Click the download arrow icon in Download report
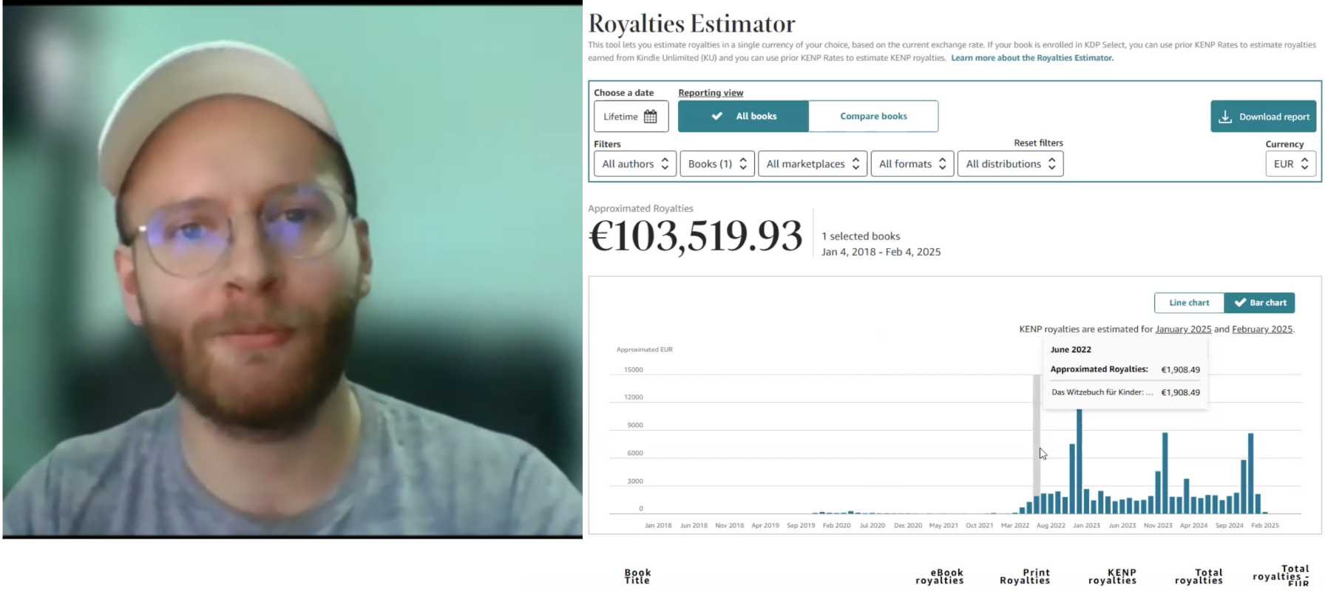The height and width of the screenshot is (591, 1325). [1225, 117]
